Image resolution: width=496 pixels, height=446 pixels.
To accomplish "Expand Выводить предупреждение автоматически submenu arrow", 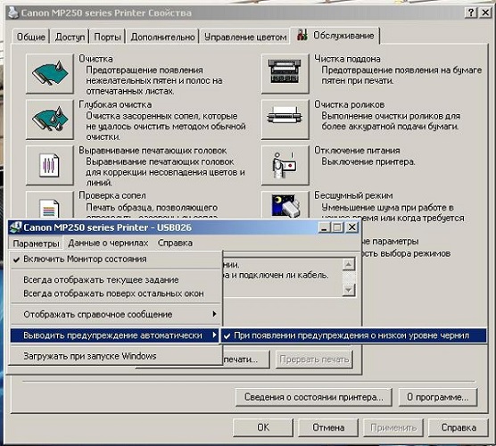I will [215, 335].
